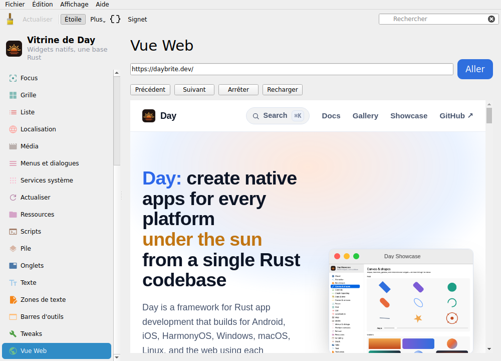
Task: Click the Ressources folder icon
Action: pos(13,215)
